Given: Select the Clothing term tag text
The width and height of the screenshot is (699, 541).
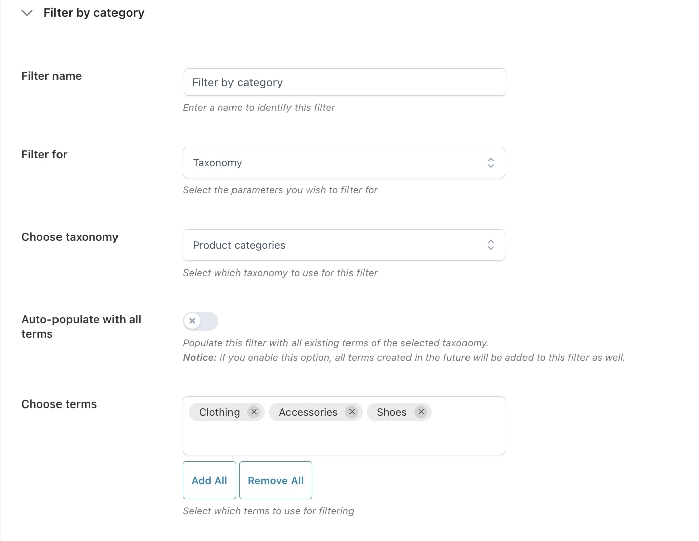Looking at the screenshot, I should coord(219,412).
